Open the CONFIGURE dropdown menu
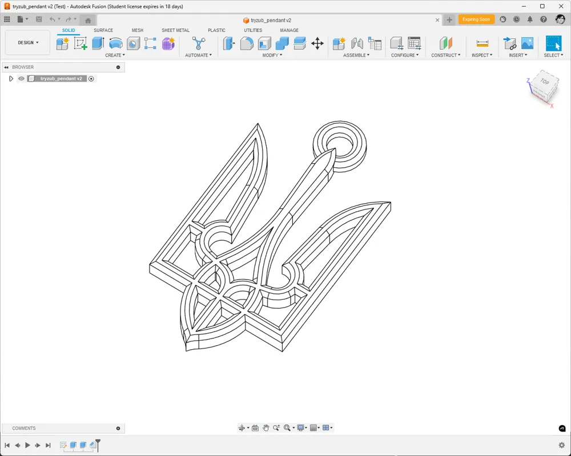 405,55
